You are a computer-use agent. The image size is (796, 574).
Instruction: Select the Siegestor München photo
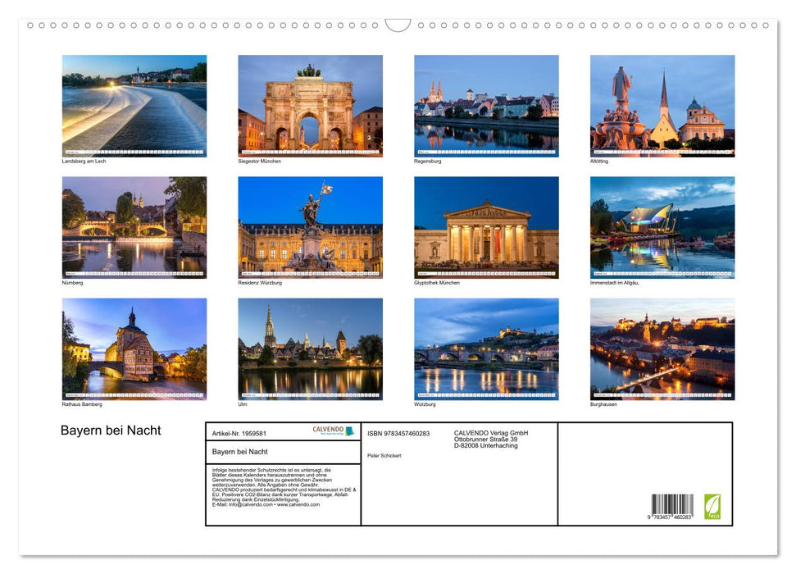point(310,102)
